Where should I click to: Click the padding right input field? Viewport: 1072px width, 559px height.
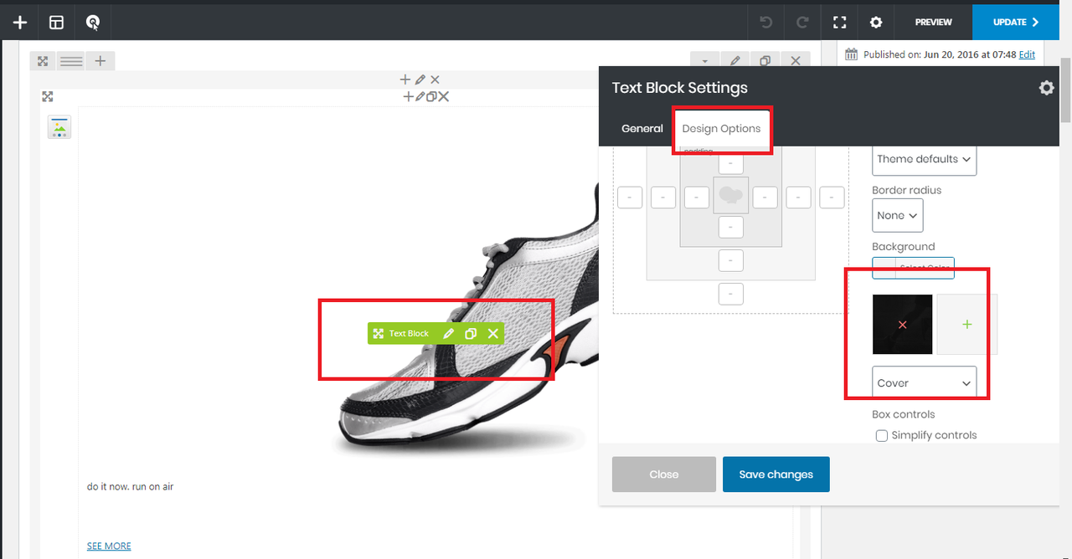coord(765,197)
